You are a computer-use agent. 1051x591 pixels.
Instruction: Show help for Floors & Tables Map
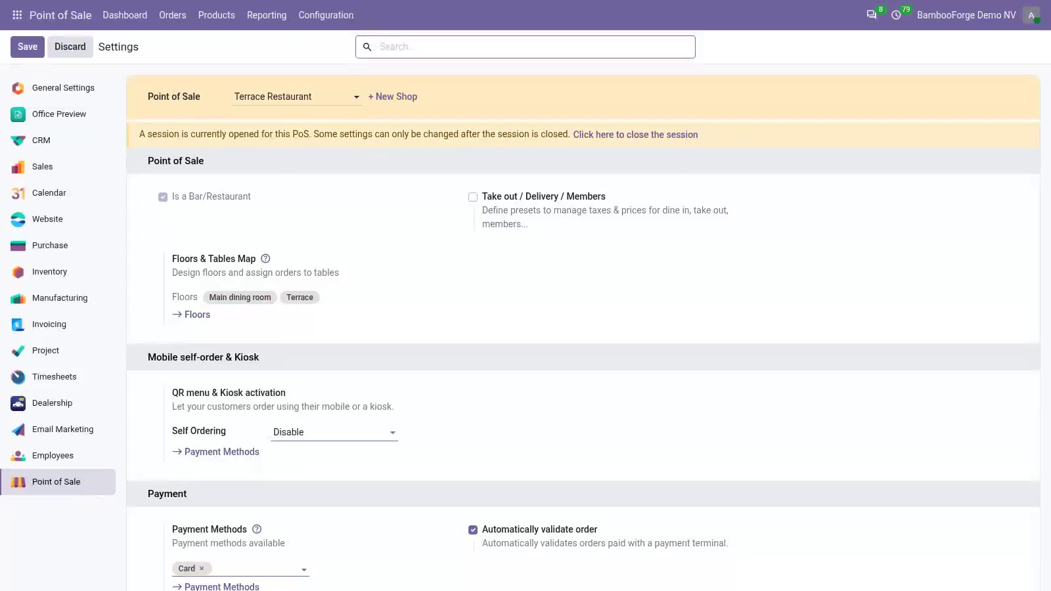pyautogui.click(x=265, y=259)
